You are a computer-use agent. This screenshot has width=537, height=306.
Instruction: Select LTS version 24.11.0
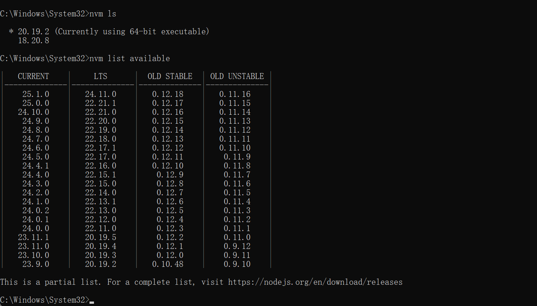click(101, 94)
